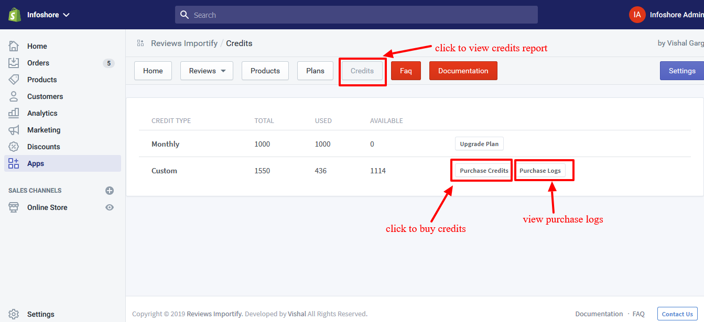Click the app grid icon beside Reviews Importify
This screenshot has width=704, height=322.
(x=140, y=43)
